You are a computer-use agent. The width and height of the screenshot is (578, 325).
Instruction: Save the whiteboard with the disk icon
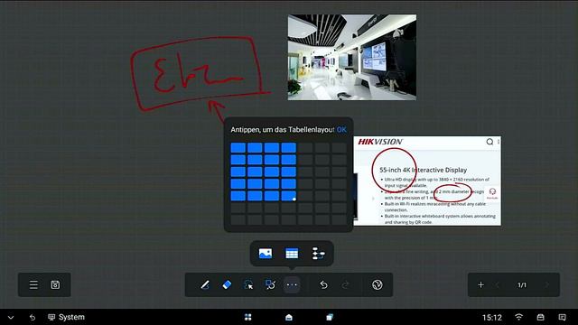click(55, 285)
